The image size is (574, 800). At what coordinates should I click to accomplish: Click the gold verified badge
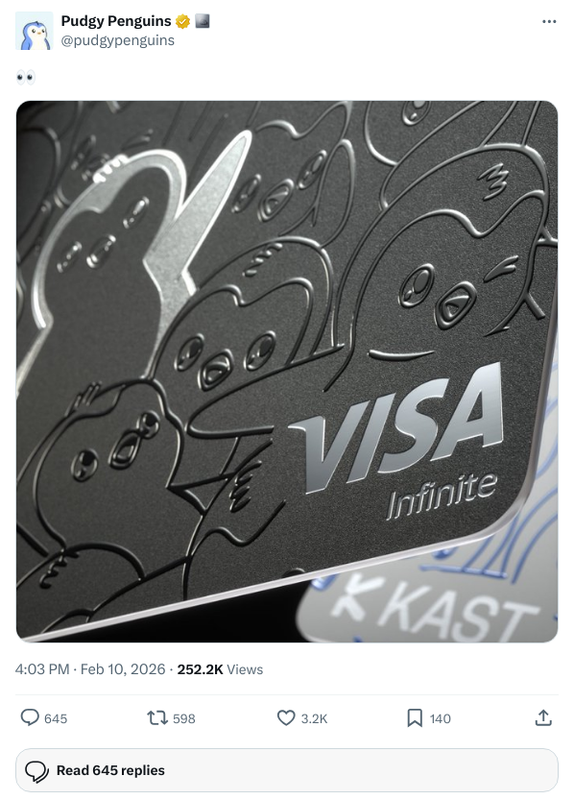tap(182, 21)
